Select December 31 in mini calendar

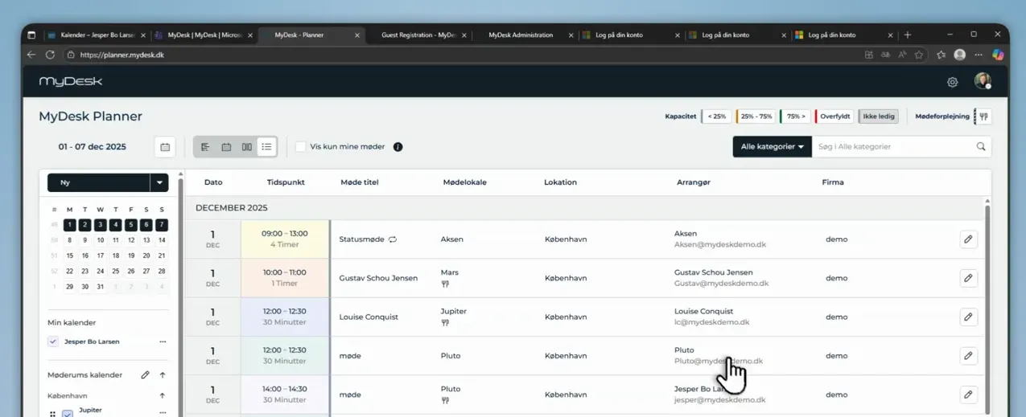click(x=101, y=287)
